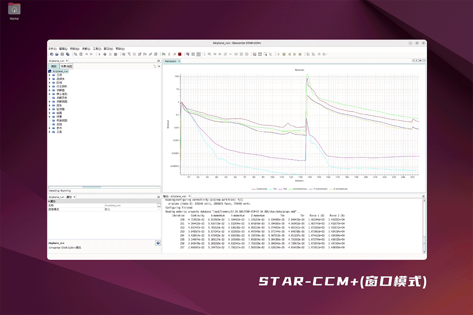Click the walking-figure step icon
Viewport: 473px width, 315px height.
tap(169, 54)
